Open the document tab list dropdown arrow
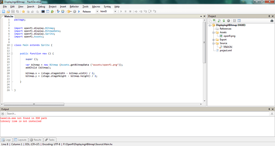Image resolution: width=275 pixels, height=146 pixels. (x=201, y=16)
